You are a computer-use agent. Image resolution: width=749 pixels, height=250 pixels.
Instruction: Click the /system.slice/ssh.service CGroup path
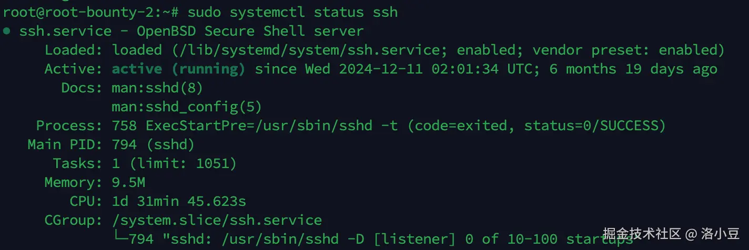[x=217, y=220]
